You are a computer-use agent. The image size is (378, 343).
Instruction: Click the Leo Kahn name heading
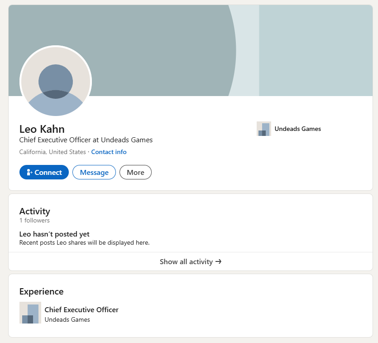42,129
